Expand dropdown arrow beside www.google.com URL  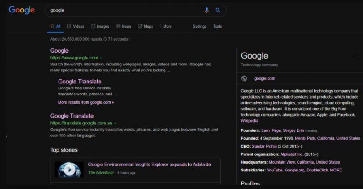coord(101,58)
